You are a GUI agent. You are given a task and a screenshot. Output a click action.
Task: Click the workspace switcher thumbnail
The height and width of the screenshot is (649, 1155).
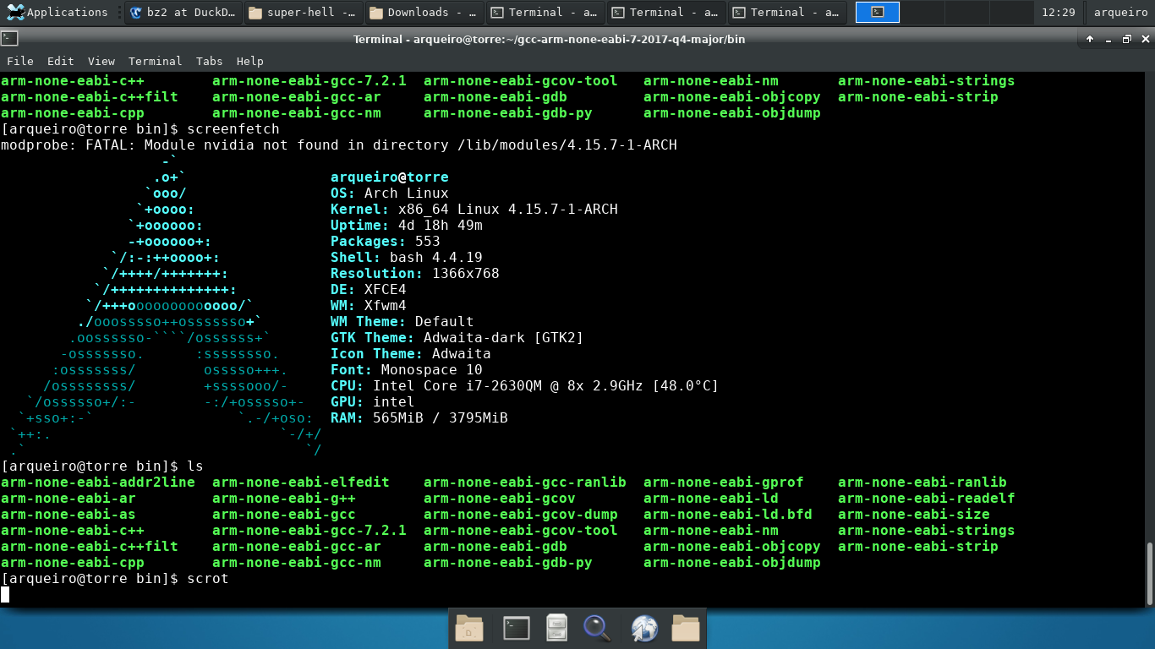tap(877, 12)
